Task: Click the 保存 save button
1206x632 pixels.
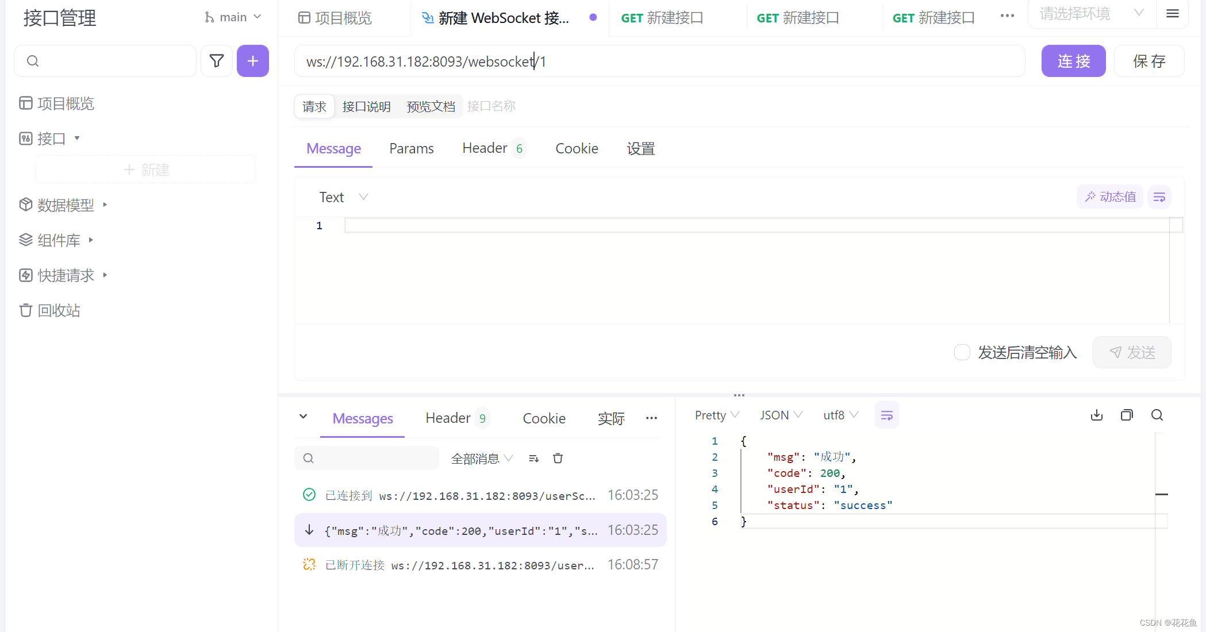Action: (x=1149, y=61)
